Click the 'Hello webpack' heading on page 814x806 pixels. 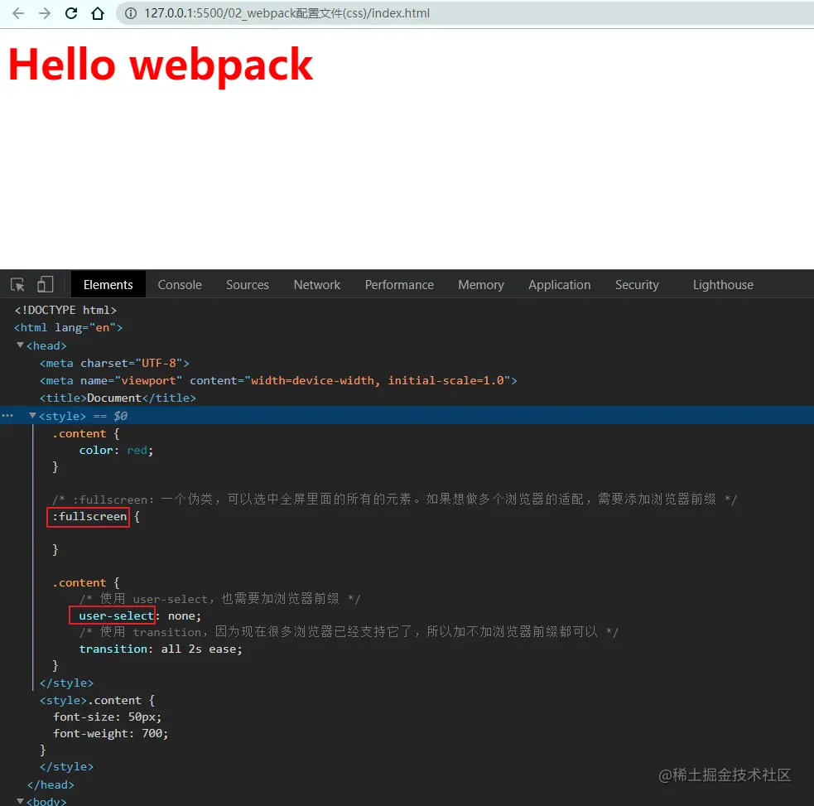(161, 65)
